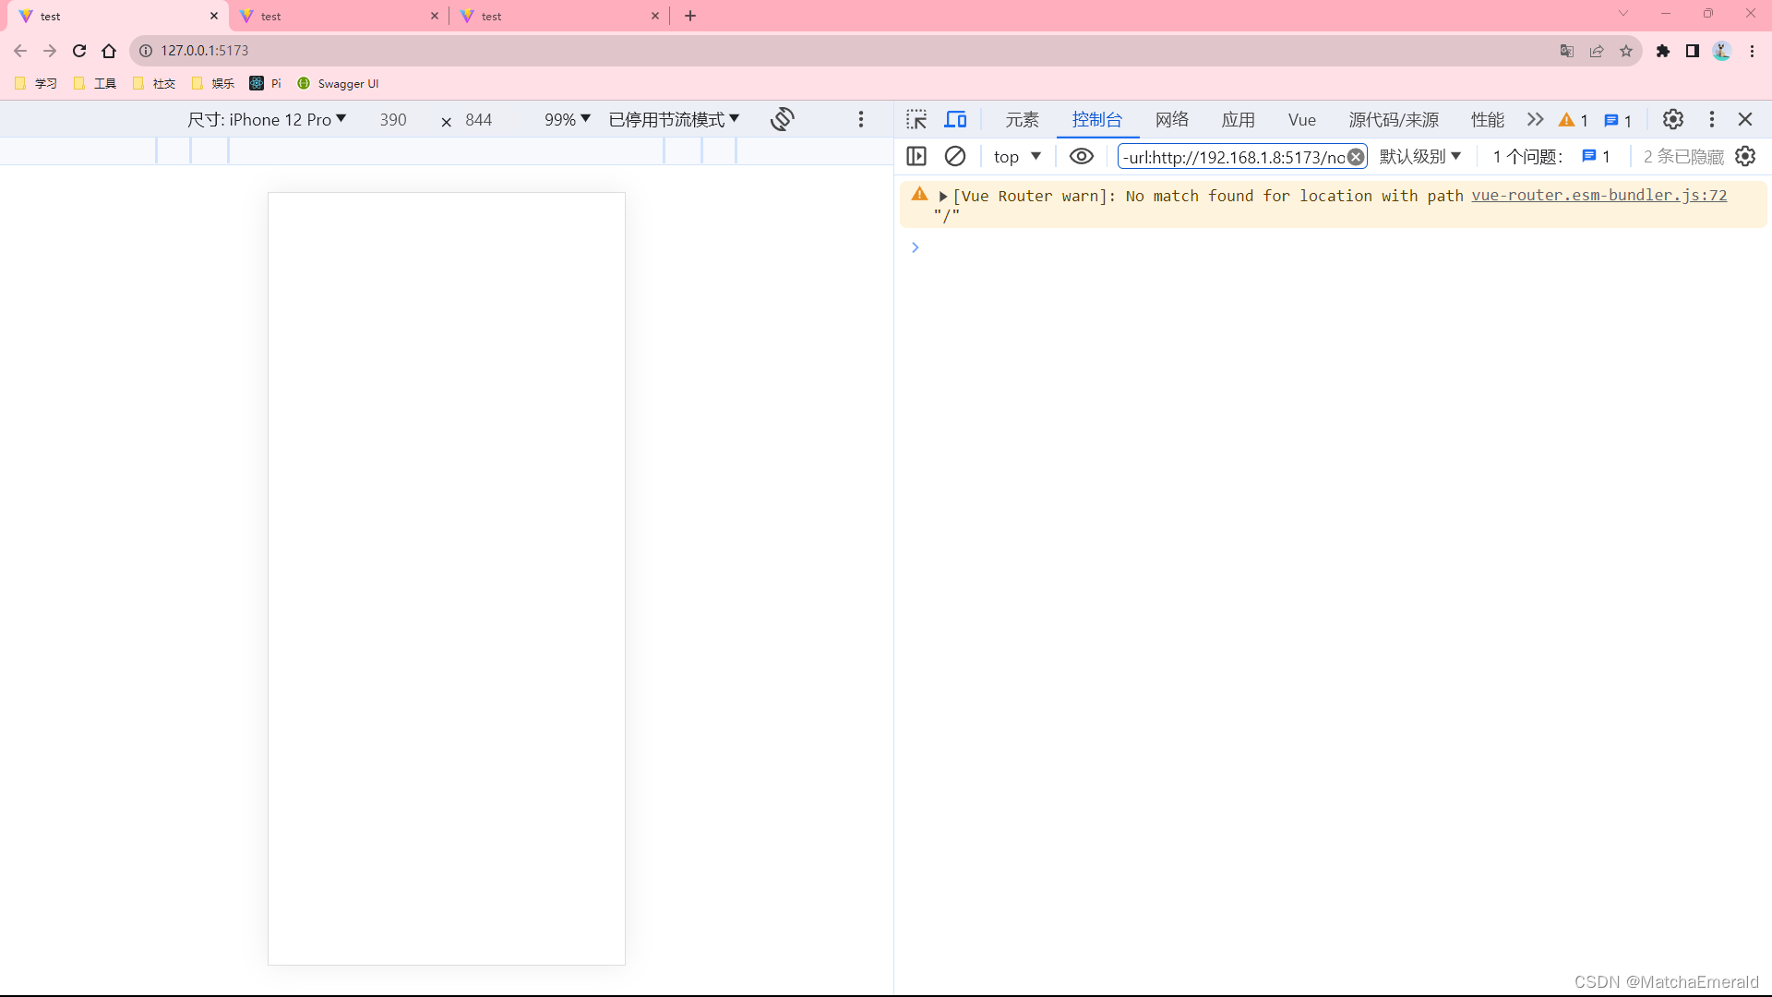Viewport: 1772px width, 997px height.
Task: Show the 2 条已隐藏 hidden messages
Action: pos(1683,157)
